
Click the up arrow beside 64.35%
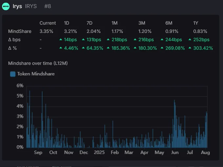[x=83, y=48]
